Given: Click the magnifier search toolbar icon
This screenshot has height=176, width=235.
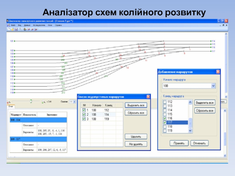Looking at the screenshot, I should click(20, 29).
